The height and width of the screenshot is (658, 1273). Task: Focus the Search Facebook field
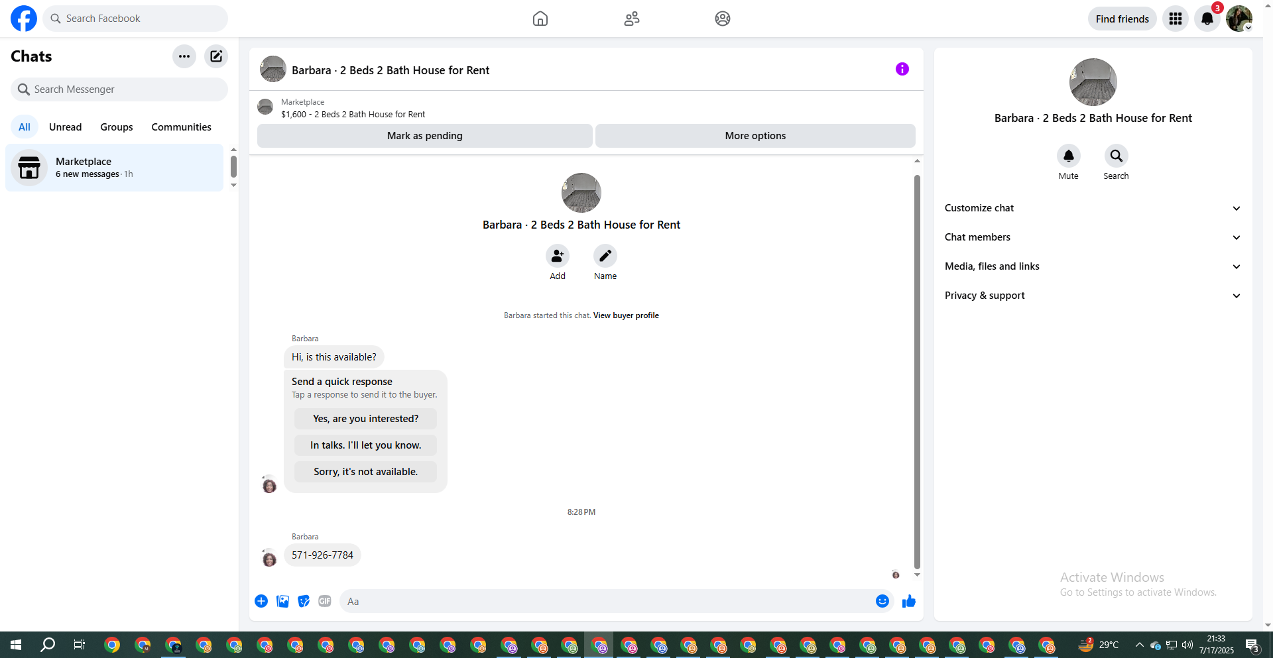(x=135, y=19)
